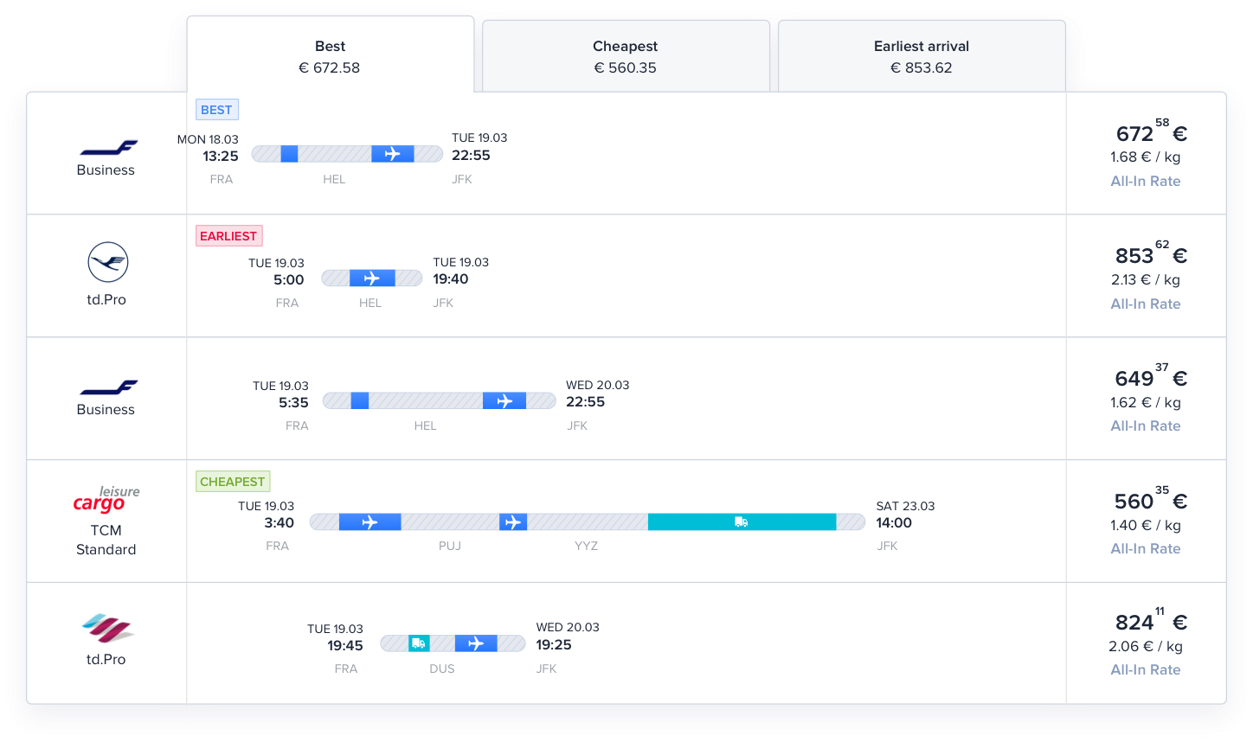Viewport: 1253px width, 742px height.
Task: Click the airplane icon on the BEST flight timeline
Action: [x=393, y=154]
